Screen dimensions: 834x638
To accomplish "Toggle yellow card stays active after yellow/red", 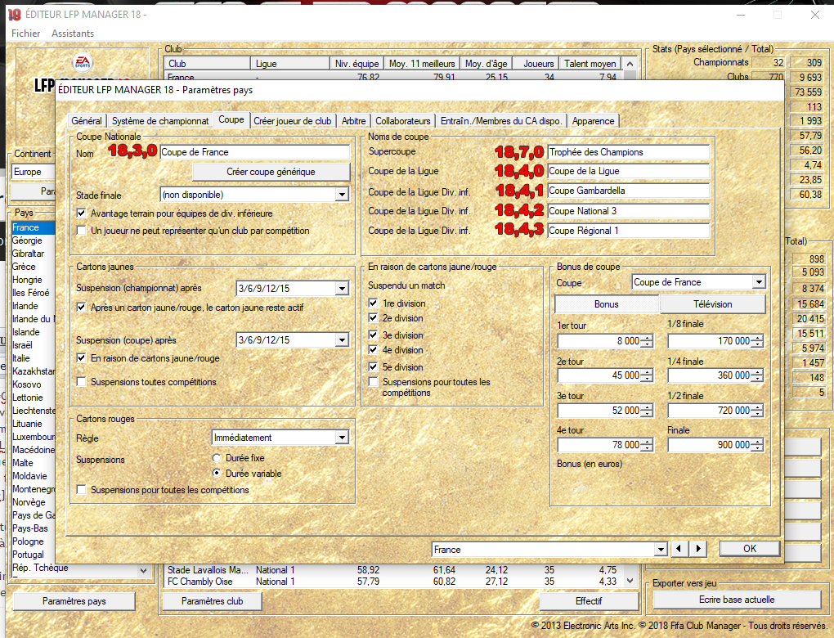I will 82,307.
